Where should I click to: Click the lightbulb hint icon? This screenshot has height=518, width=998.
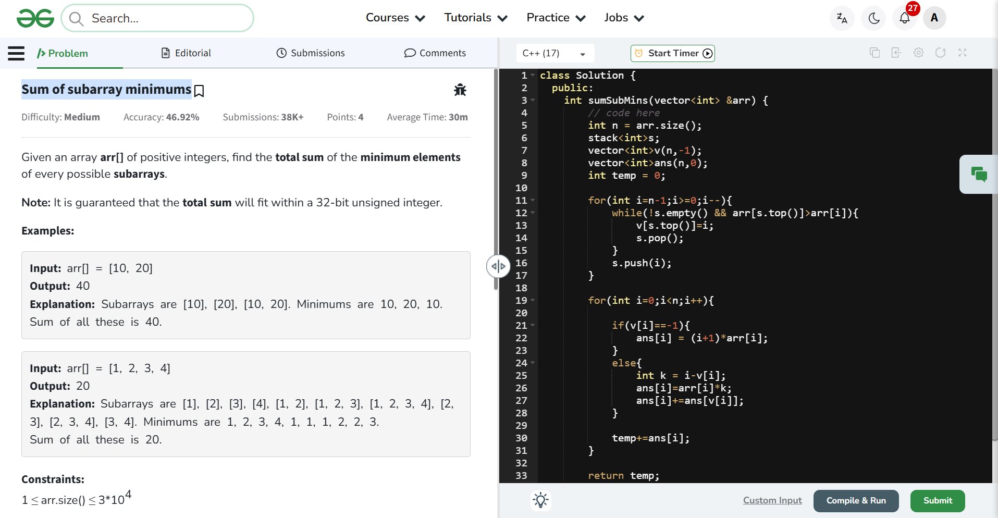click(x=540, y=500)
